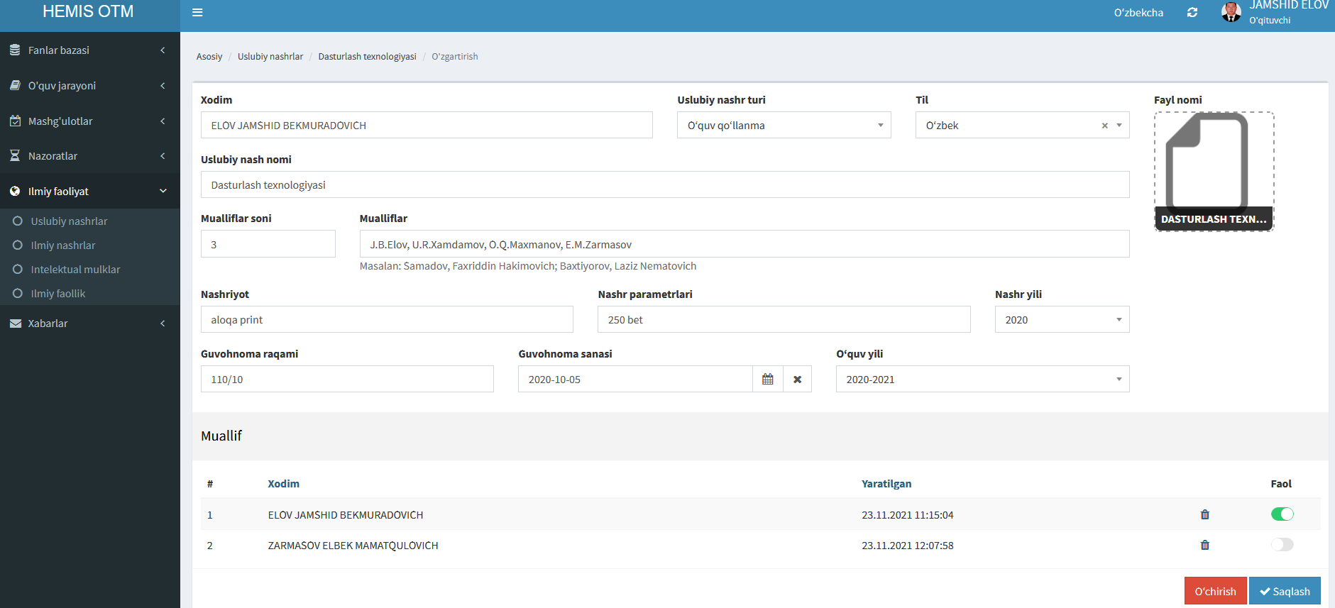Open the Nashr yili dropdown
Viewport: 1335px width, 608px height.
tap(1062, 319)
